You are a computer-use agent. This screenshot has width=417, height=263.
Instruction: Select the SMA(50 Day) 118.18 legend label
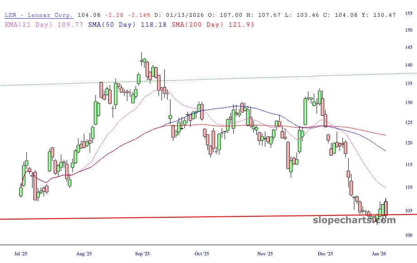pyautogui.click(x=127, y=24)
